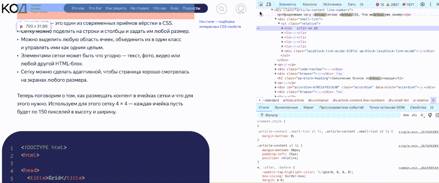The width and height of the screenshot is (439, 183).
Task: Open the Свойства pane tab
Action: (x=418, y=108)
